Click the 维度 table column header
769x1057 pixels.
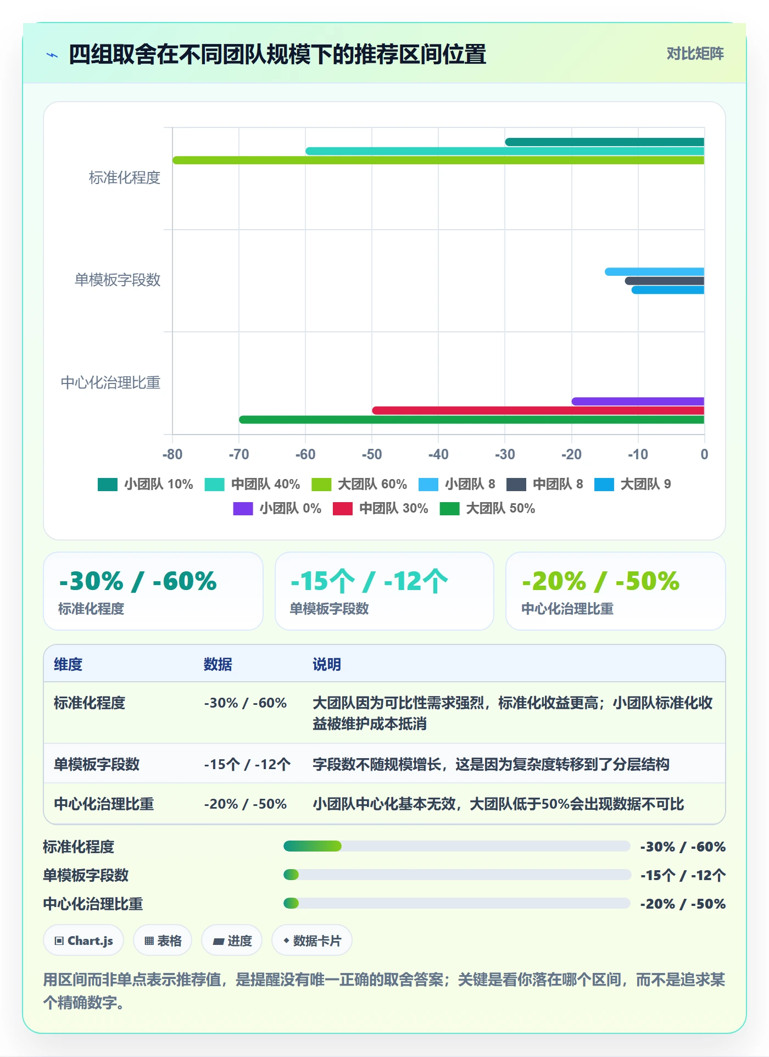coord(68,664)
